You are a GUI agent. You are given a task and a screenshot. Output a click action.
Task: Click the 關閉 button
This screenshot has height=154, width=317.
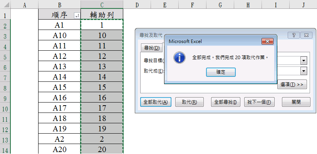coord(296,102)
